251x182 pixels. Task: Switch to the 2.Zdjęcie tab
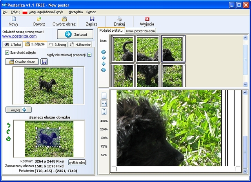pos(35,44)
